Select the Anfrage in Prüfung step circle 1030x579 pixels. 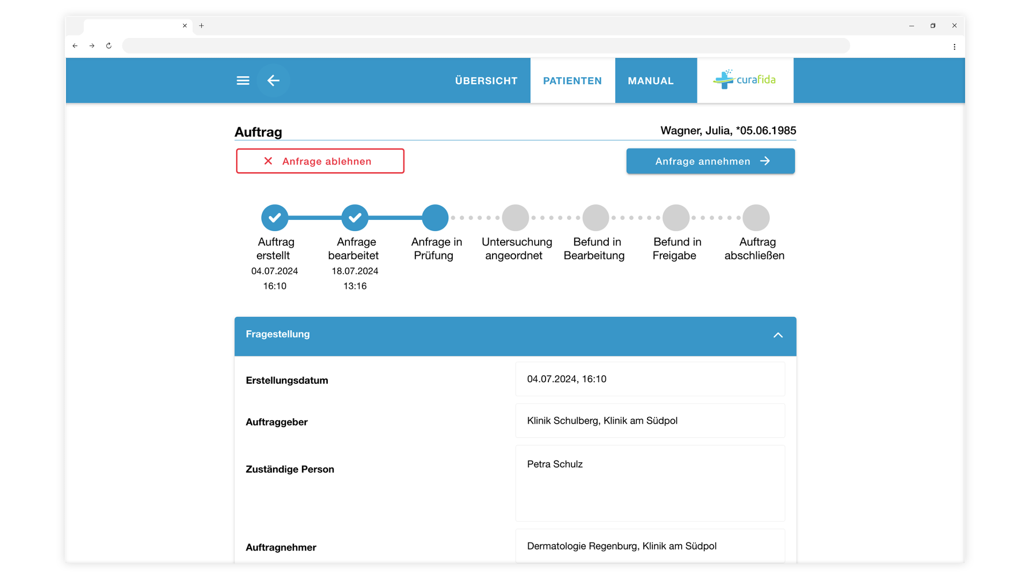[435, 218]
